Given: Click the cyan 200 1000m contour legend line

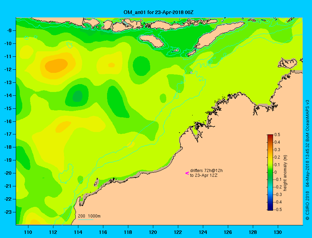Looking at the screenshot, I should pos(86,220).
